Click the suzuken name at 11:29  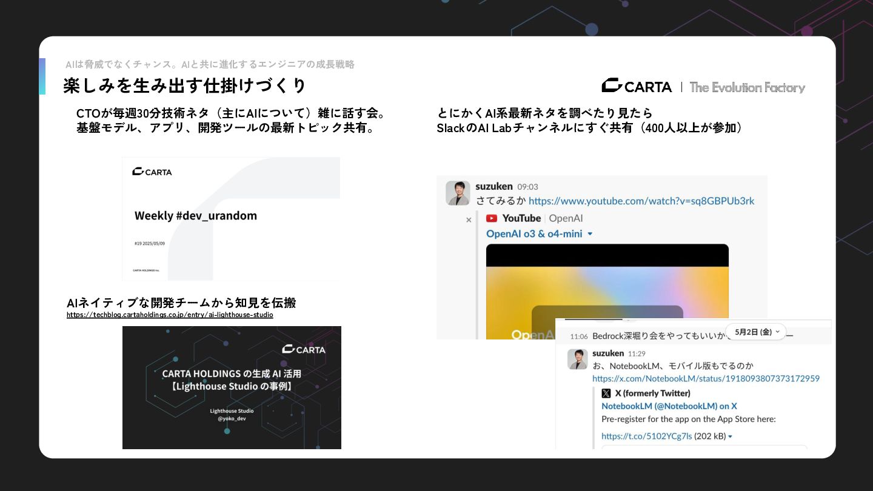pyautogui.click(x=608, y=353)
